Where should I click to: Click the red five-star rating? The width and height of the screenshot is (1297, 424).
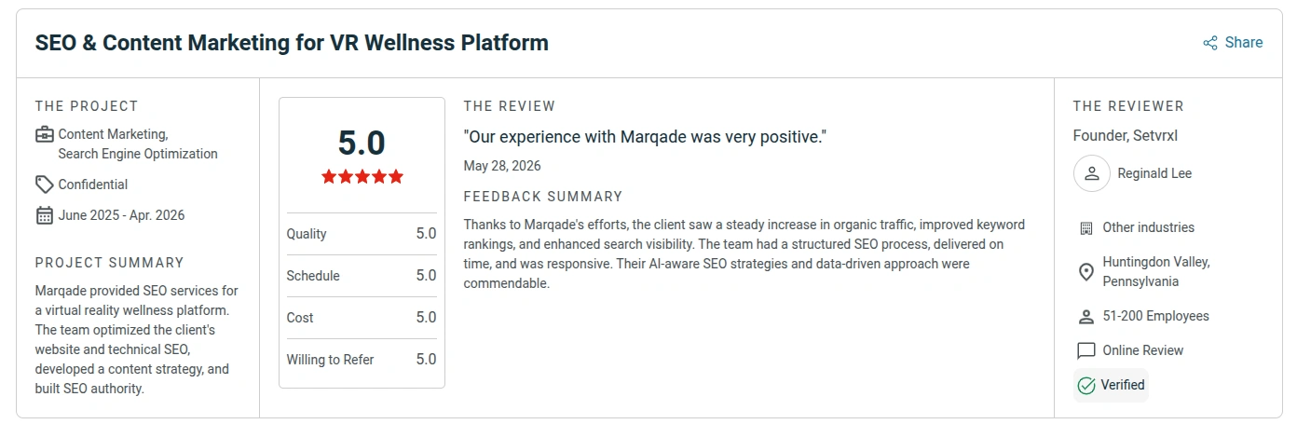pyautogui.click(x=362, y=176)
